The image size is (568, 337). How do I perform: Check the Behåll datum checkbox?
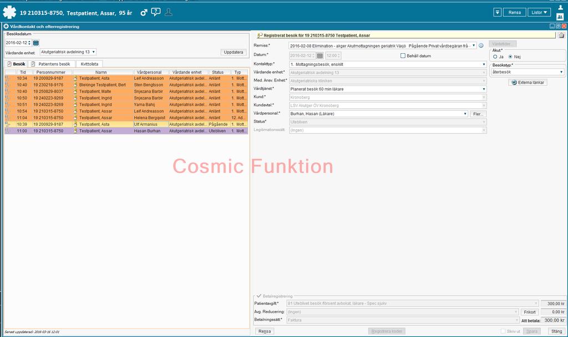click(x=403, y=56)
